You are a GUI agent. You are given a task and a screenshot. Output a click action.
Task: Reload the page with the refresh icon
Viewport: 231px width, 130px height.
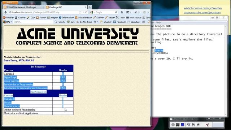pyautogui.click(x=86, y=12)
